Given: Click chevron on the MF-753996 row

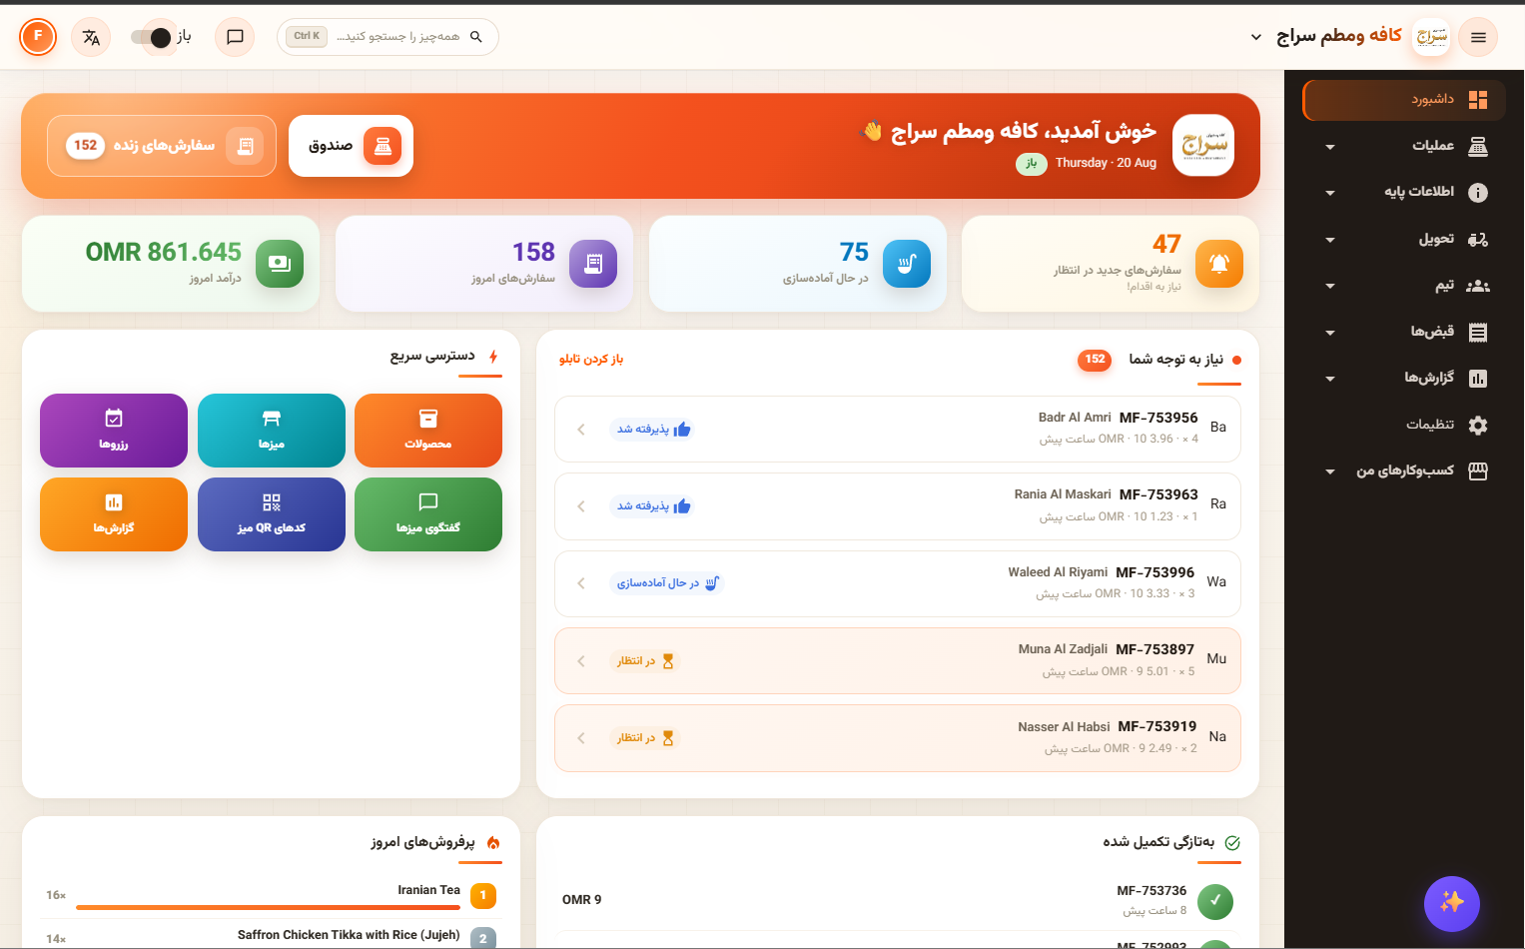Looking at the screenshot, I should pos(581,583).
